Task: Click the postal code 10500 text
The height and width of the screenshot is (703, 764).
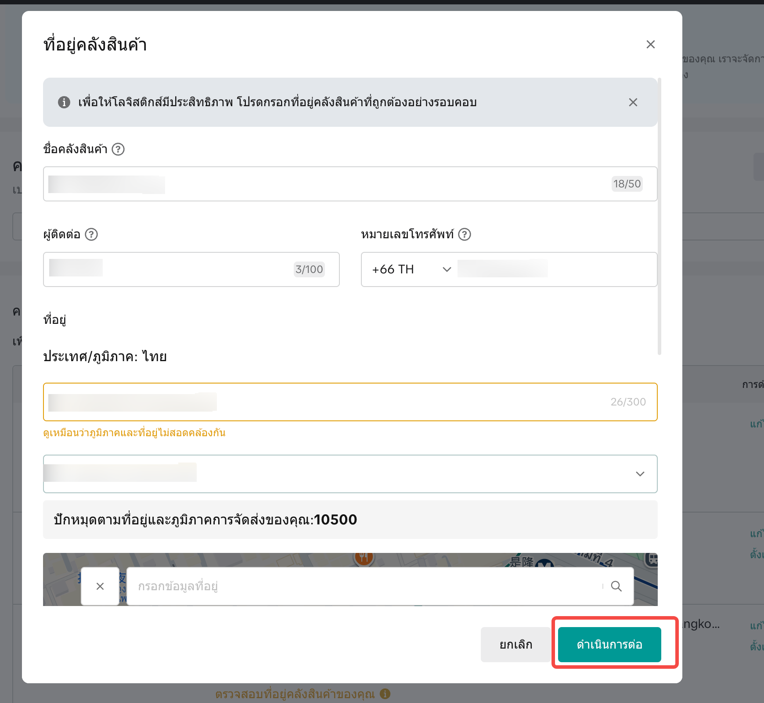Action: 336,520
